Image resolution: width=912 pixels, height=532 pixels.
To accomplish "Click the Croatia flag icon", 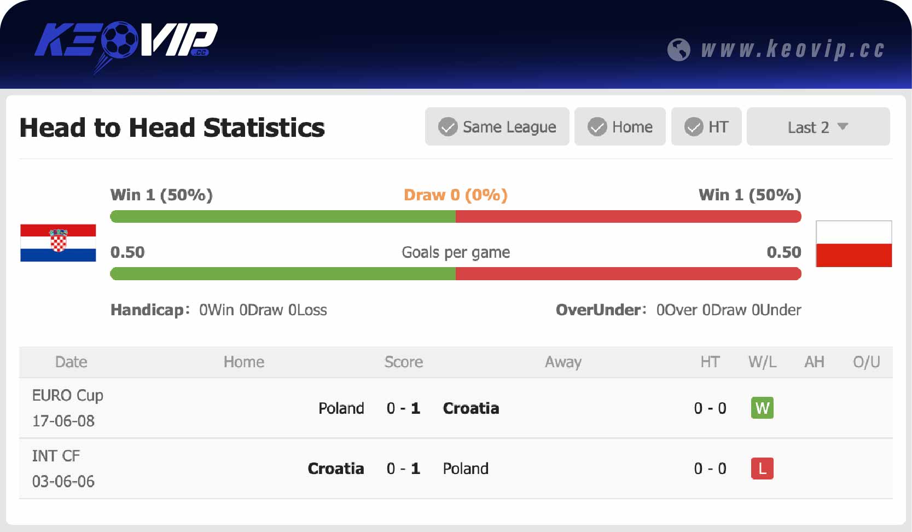I will pyautogui.click(x=57, y=244).
